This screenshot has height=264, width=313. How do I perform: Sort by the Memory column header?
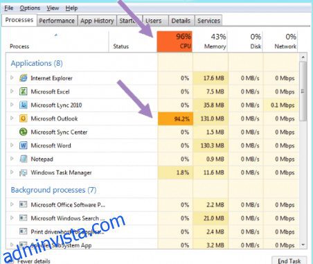(x=211, y=42)
